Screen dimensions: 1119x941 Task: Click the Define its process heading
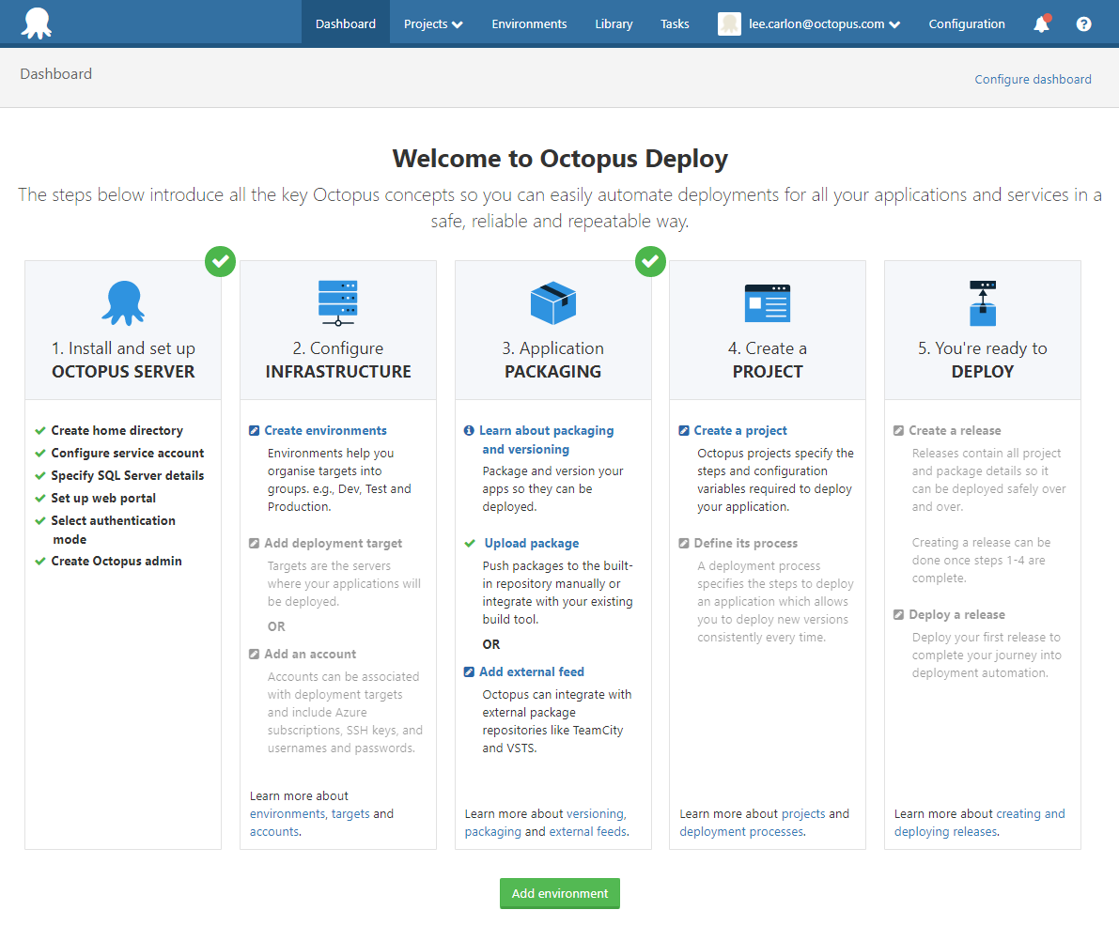point(746,543)
